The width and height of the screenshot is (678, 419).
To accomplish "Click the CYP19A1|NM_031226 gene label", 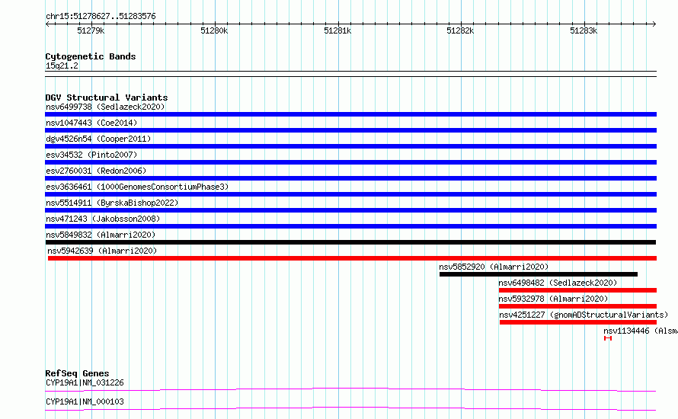I will 85,382.
